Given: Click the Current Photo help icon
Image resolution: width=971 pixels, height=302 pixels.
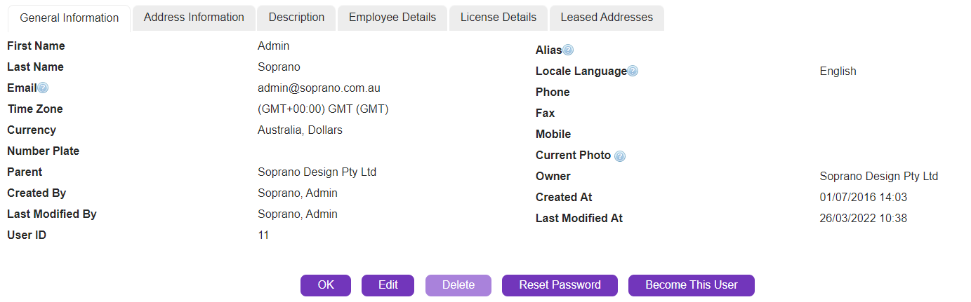Looking at the screenshot, I should pyautogui.click(x=619, y=156).
